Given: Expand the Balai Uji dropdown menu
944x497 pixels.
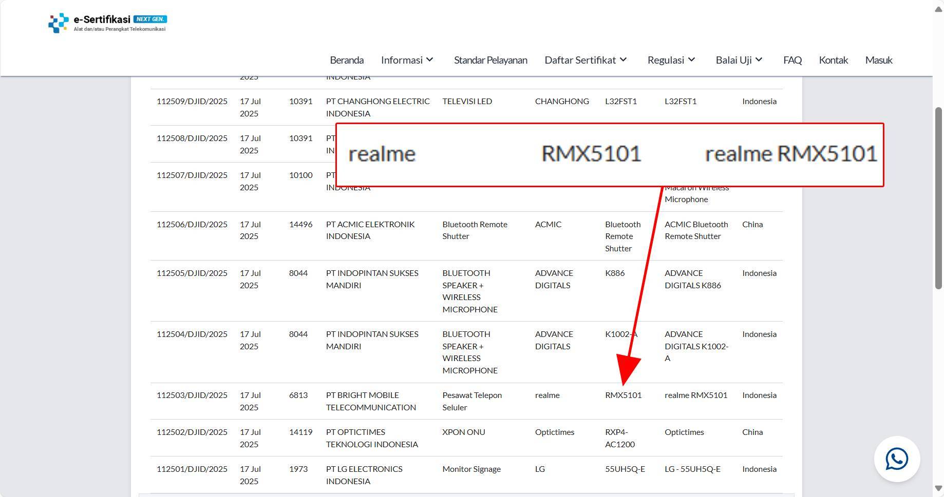Looking at the screenshot, I should 739,60.
